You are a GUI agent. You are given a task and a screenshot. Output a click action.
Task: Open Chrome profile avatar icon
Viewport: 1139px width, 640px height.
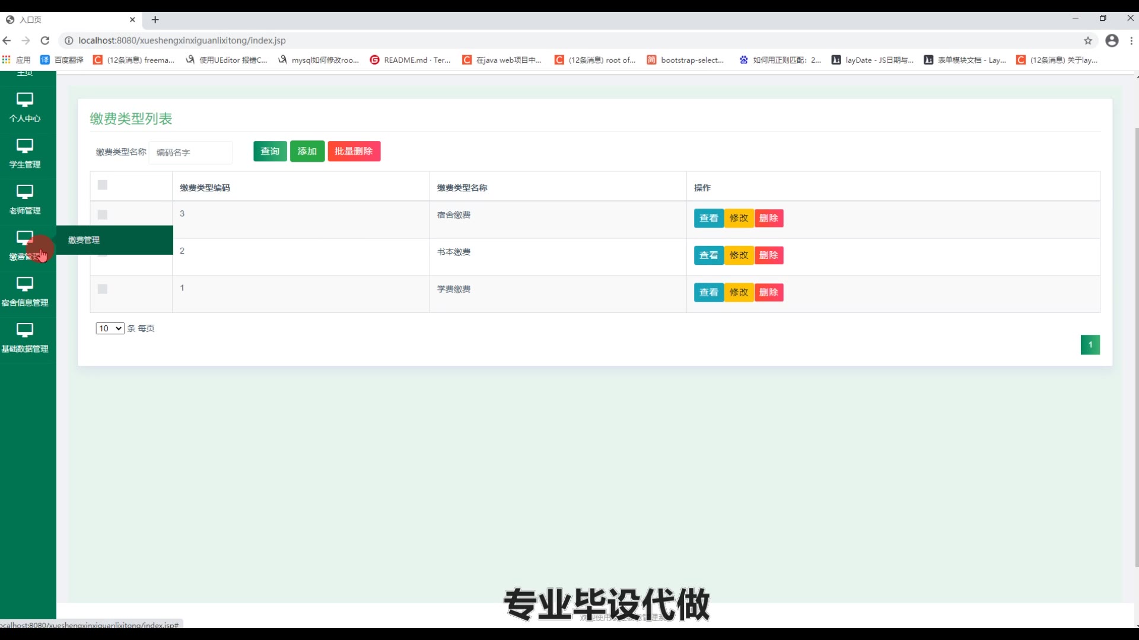1112,40
